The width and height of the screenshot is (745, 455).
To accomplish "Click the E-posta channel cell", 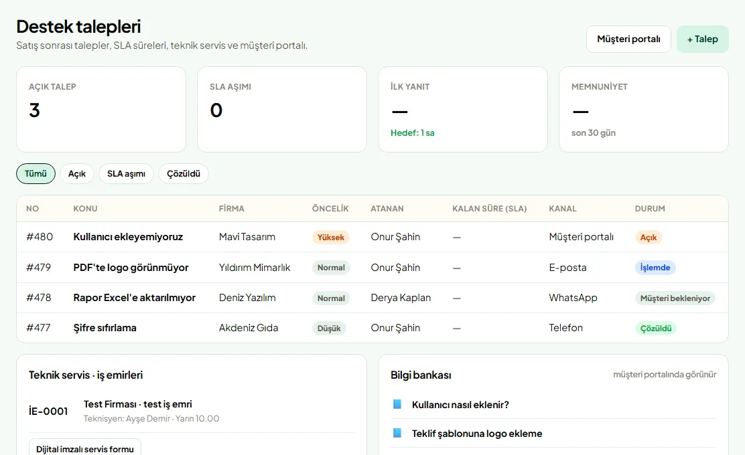I will pyautogui.click(x=567, y=268).
